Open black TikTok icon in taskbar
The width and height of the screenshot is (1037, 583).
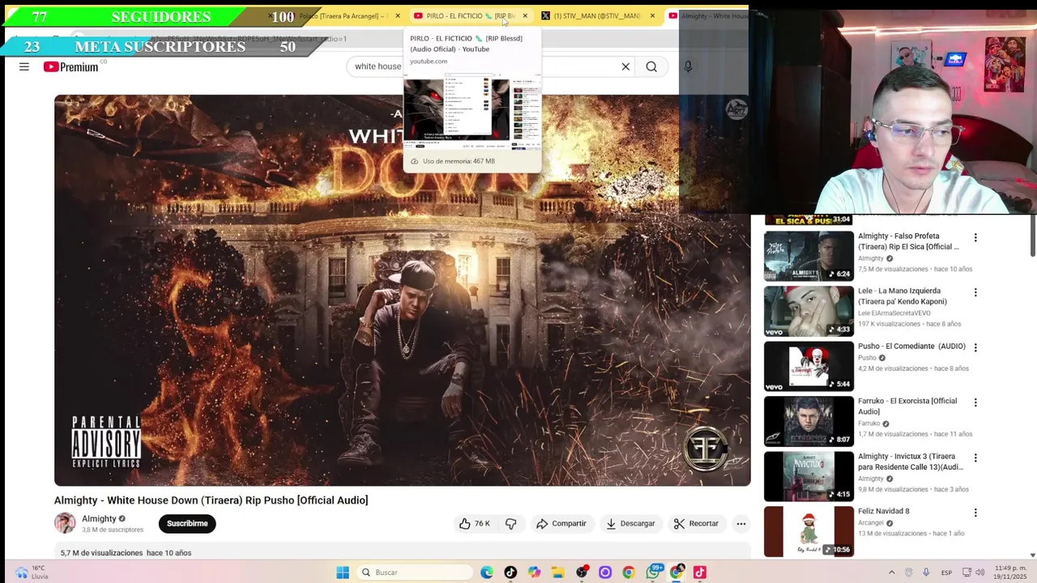point(510,572)
